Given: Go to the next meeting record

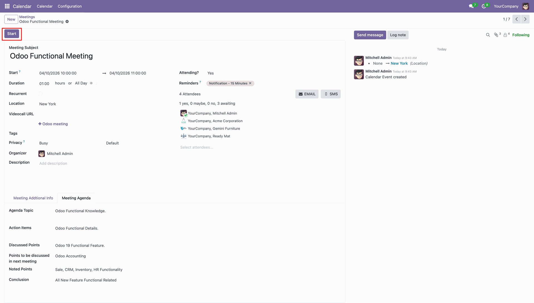Looking at the screenshot, I should (525, 19).
